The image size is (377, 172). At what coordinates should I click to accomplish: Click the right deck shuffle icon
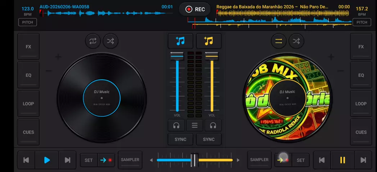pyautogui.click(x=296, y=41)
